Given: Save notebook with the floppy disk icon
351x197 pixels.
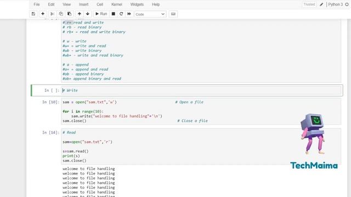Looking at the screenshot, I should tap(33, 14).
